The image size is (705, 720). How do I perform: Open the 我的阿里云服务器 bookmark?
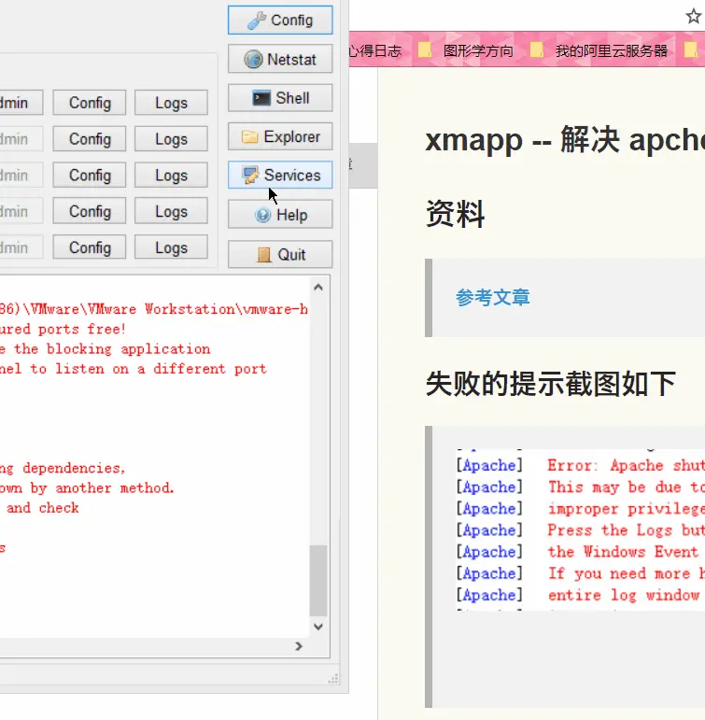612,50
